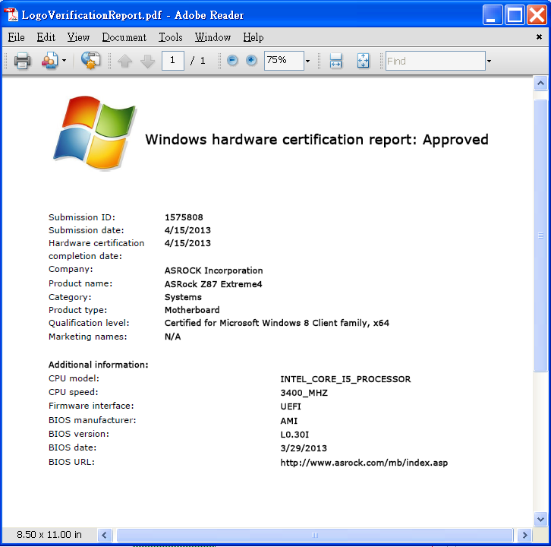Click the vertical scrollbar down arrow
Image resolution: width=551 pixels, height=547 pixels.
click(540, 519)
